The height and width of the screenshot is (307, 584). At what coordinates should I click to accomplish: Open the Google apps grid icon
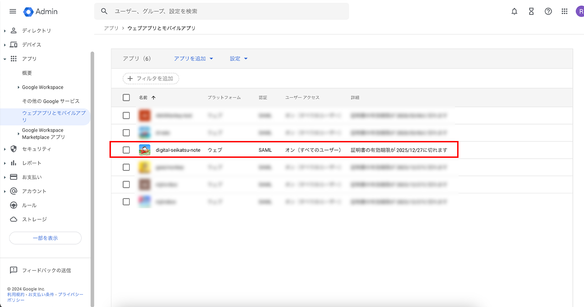(564, 11)
